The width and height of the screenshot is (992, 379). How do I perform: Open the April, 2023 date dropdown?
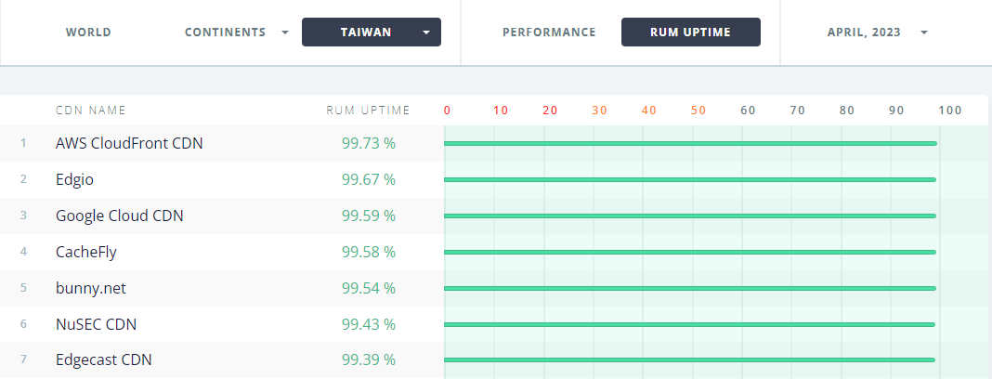[x=878, y=33]
